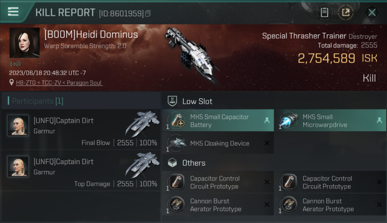Copy the kill report ID
The height and width of the screenshot is (223, 387).
click(148, 13)
